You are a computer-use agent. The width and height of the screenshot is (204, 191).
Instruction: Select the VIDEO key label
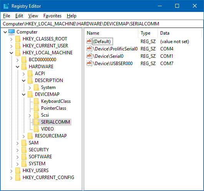47,129
